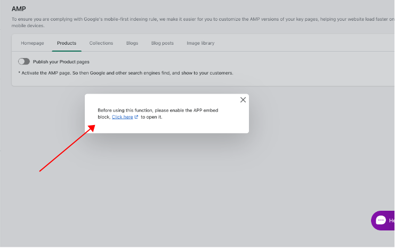Click the 'to open it.' text in dialog
This screenshot has width=395, height=248.
151,117
